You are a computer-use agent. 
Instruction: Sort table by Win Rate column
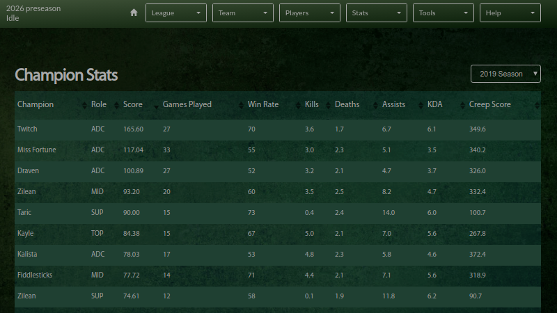pos(274,105)
